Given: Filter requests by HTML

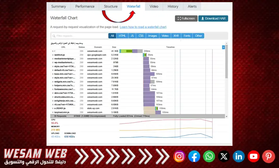Looking at the screenshot, I should (x=122, y=36).
